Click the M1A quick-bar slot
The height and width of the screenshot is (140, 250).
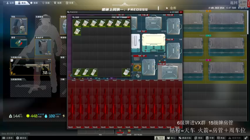[100, 132]
